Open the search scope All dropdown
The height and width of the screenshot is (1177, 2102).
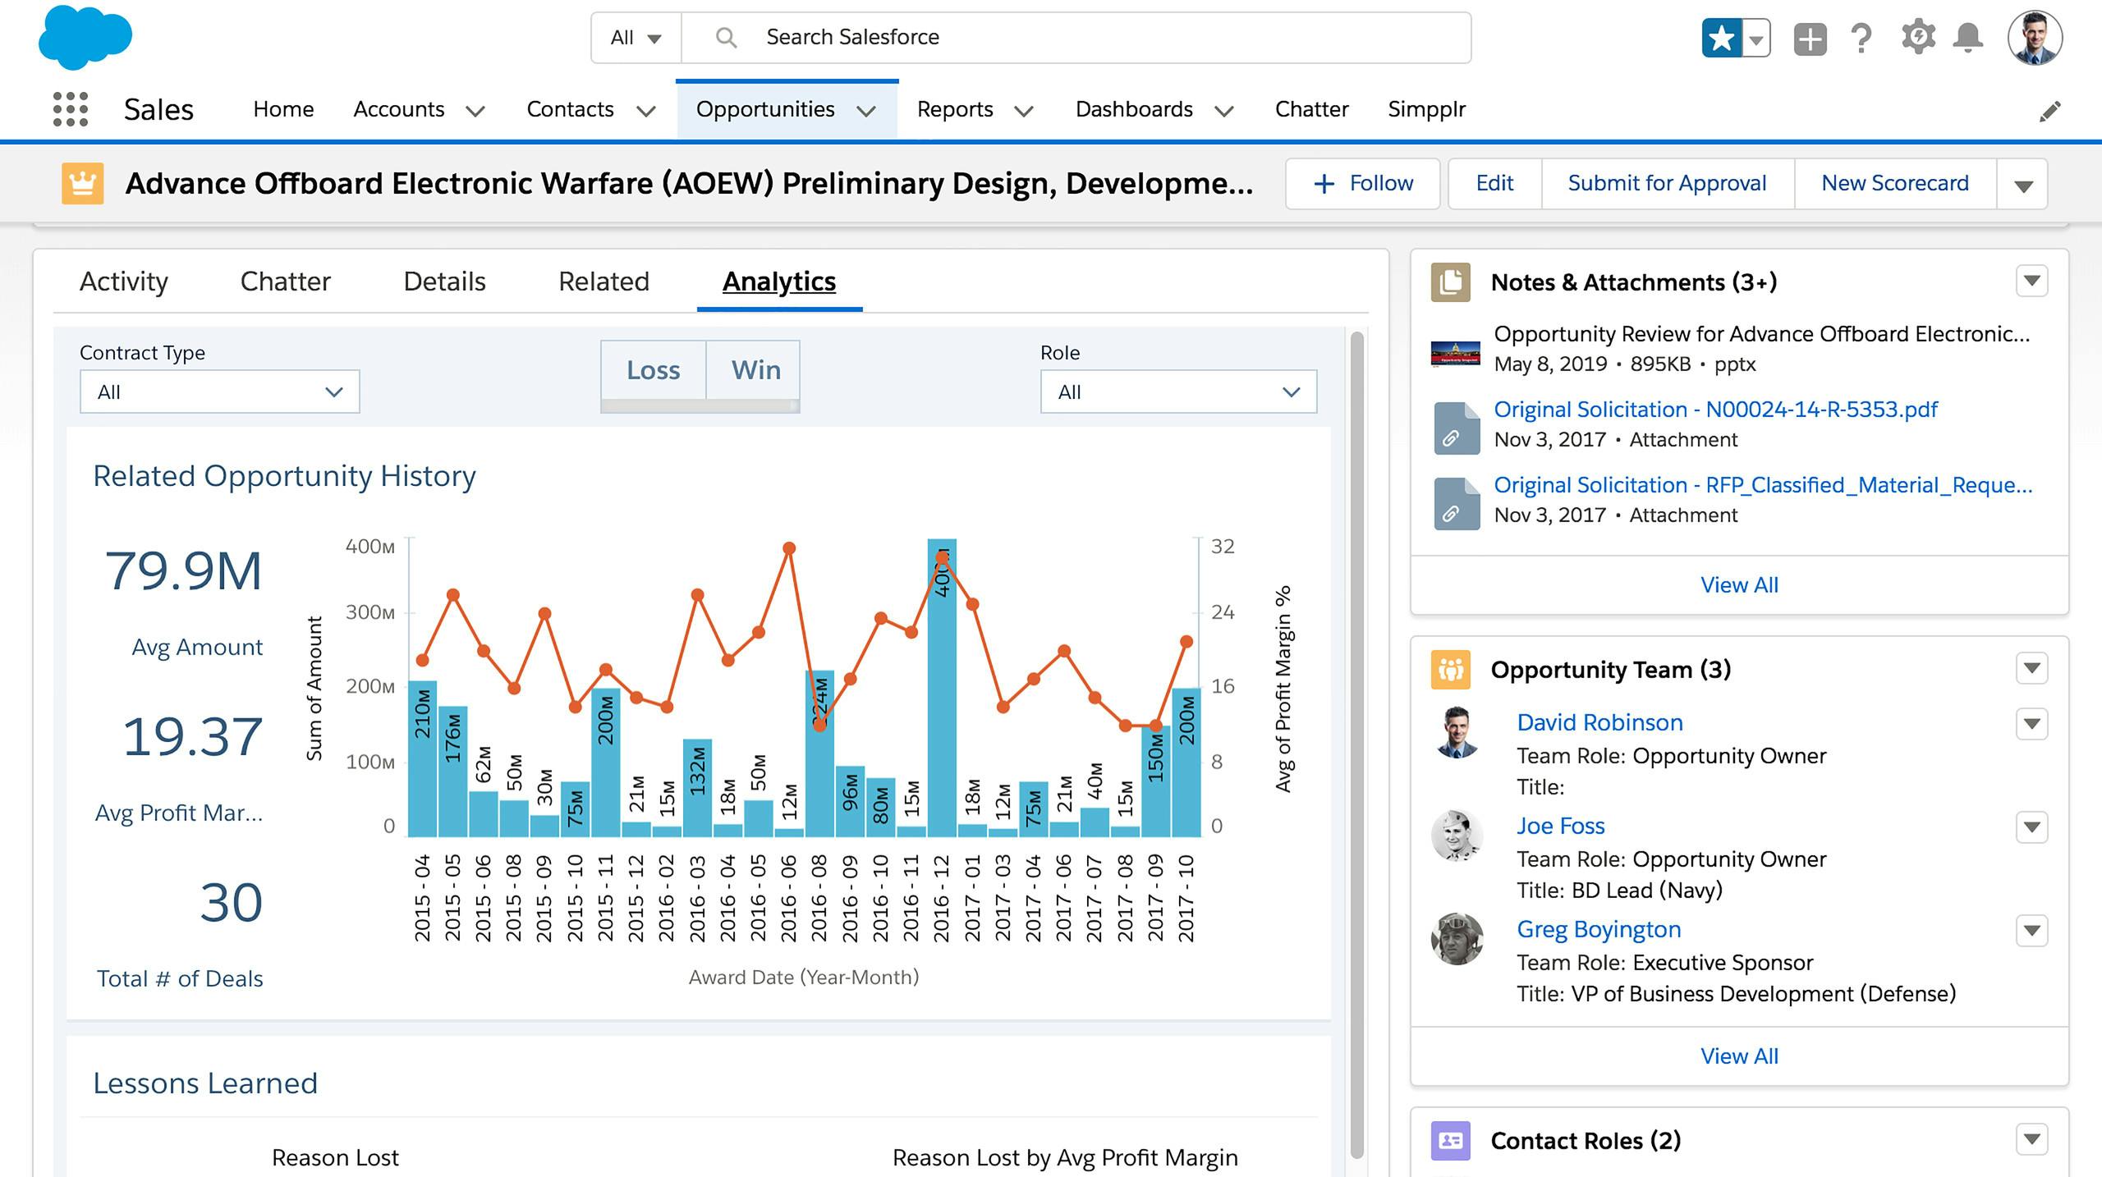[636, 38]
